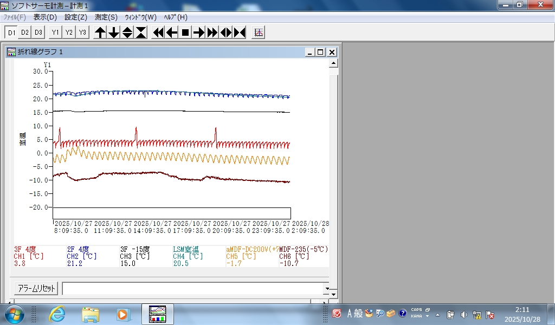555x325 pixels.
Task: Toggle the D1 data display button
Action: click(x=11, y=32)
